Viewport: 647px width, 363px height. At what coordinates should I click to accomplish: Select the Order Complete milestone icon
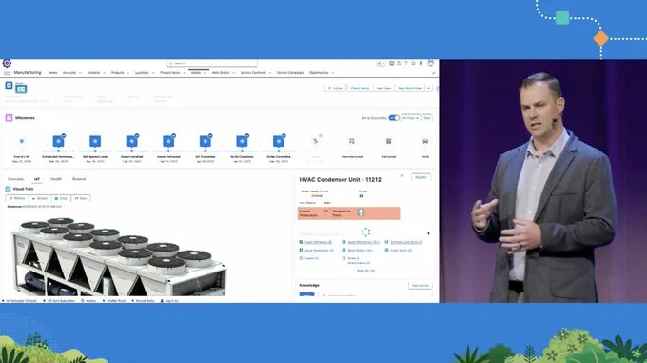pyautogui.click(x=279, y=141)
